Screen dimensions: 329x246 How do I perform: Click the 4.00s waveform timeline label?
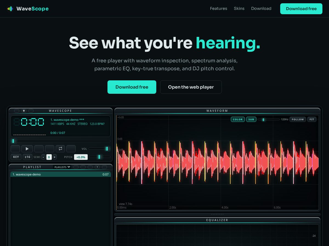[x=225, y=207]
